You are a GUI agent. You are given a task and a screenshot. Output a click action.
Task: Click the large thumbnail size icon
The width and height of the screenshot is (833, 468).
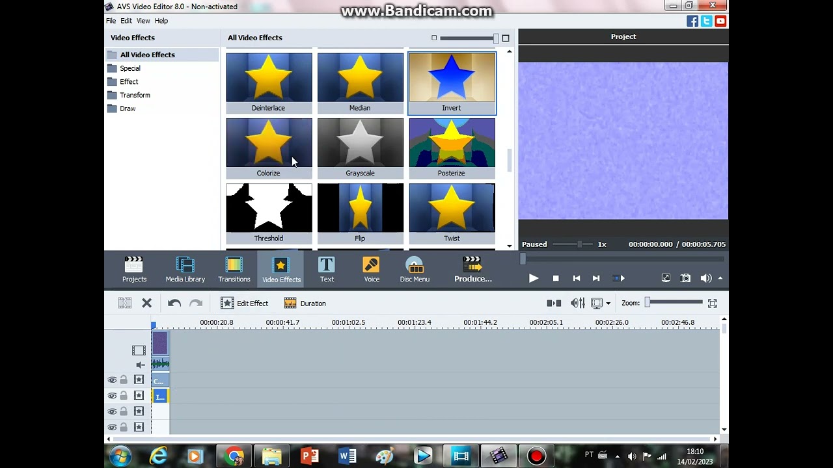(x=505, y=38)
